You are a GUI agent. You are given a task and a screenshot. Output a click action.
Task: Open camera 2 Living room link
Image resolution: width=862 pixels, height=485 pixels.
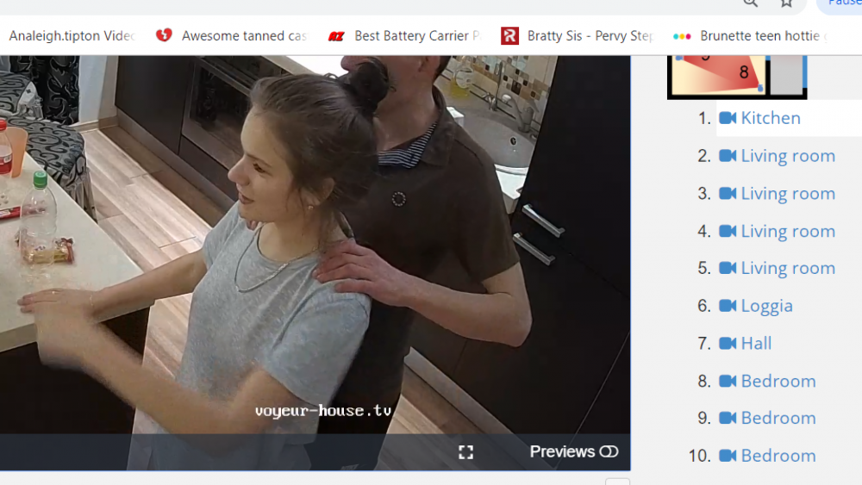pyautogui.click(x=787, y=156)
